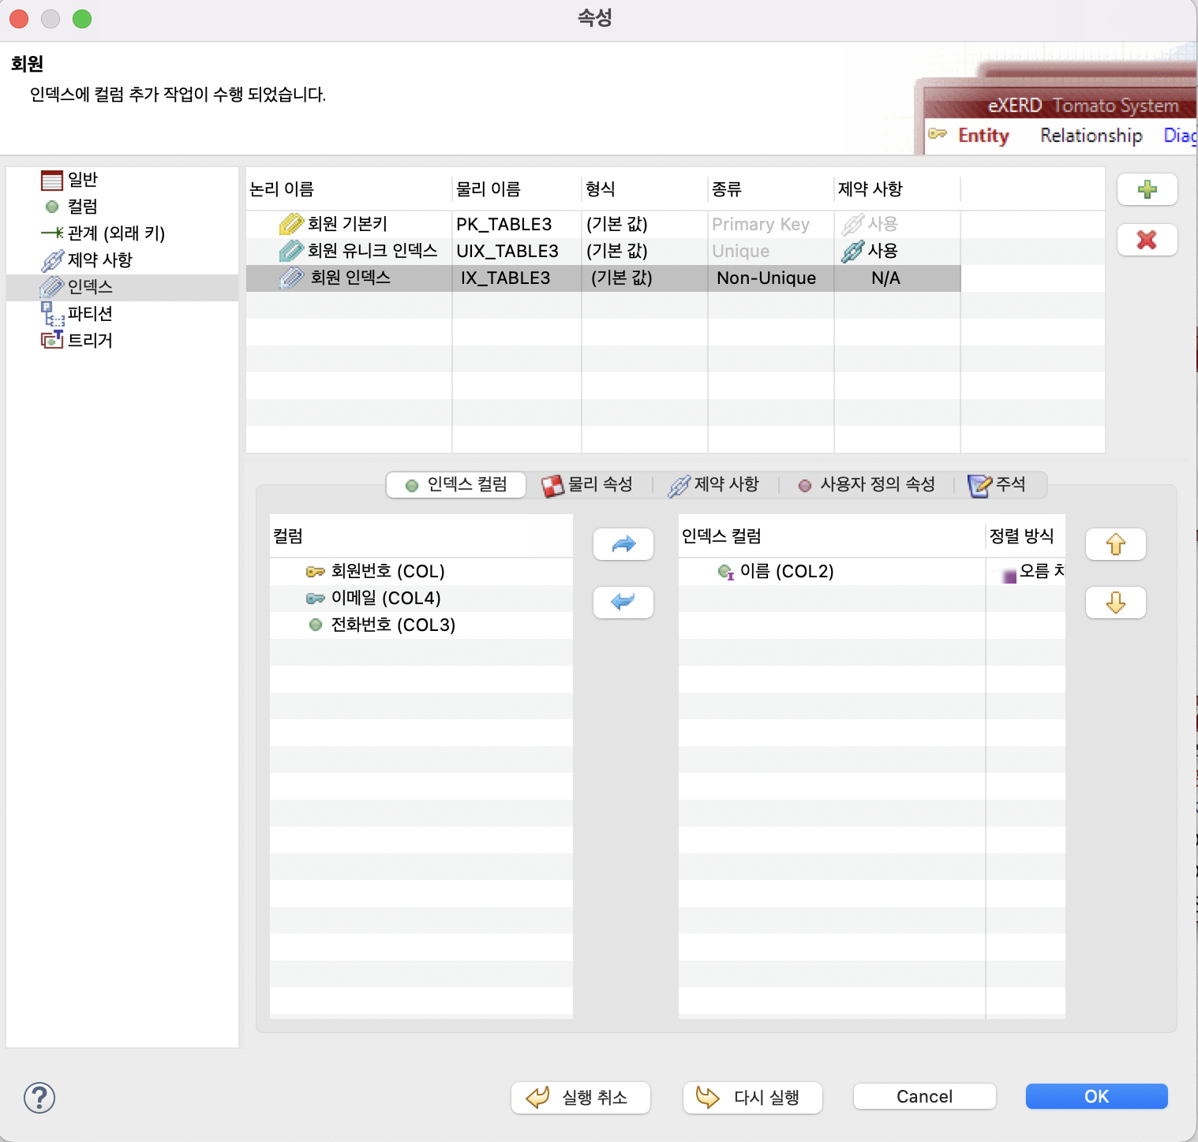Click (기본 값) format cell of UIX_TABLE3
This screenshot has width=1198, height=1142.
point(645,252)
